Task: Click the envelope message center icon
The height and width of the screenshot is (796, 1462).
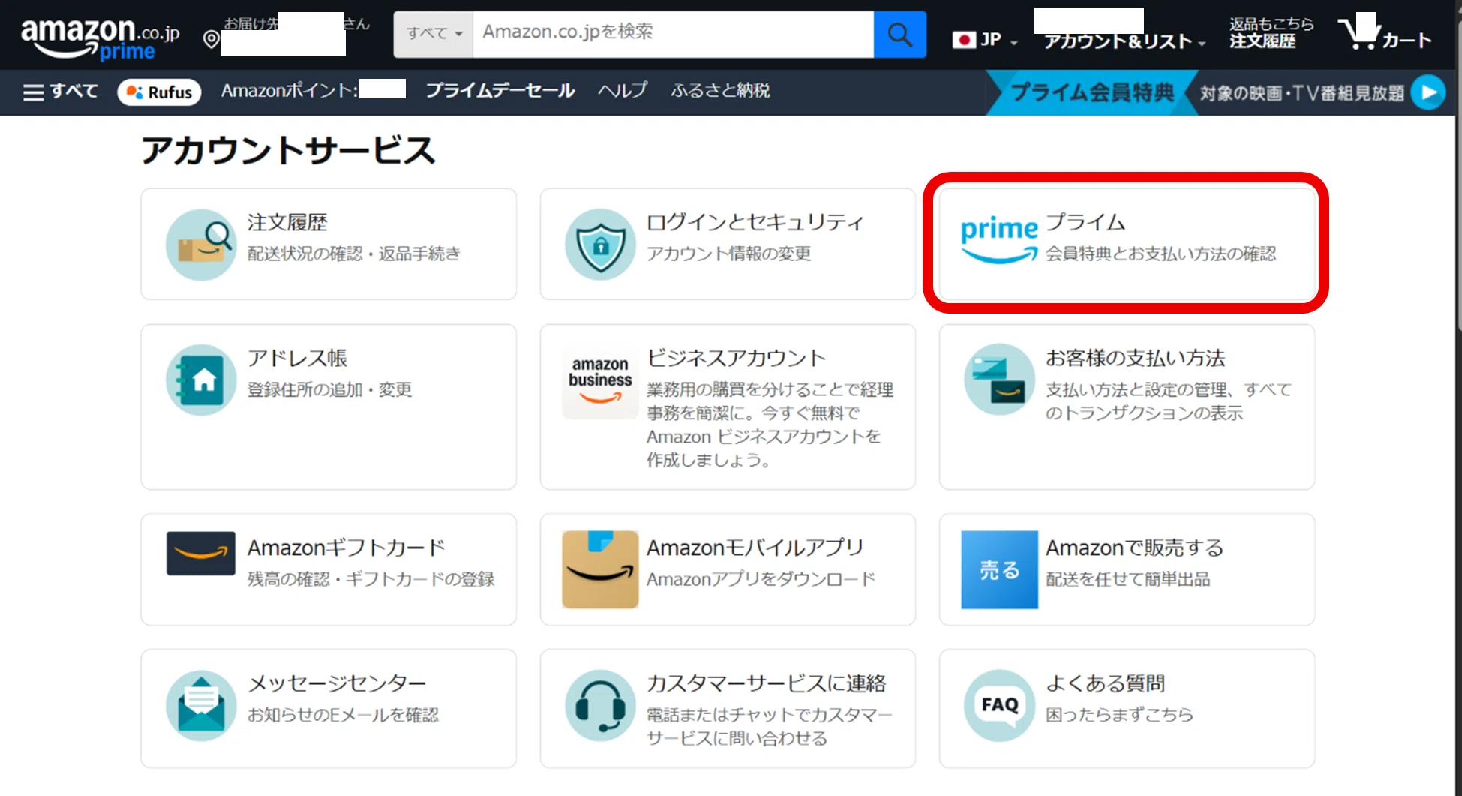Action: tap(201, 706)
